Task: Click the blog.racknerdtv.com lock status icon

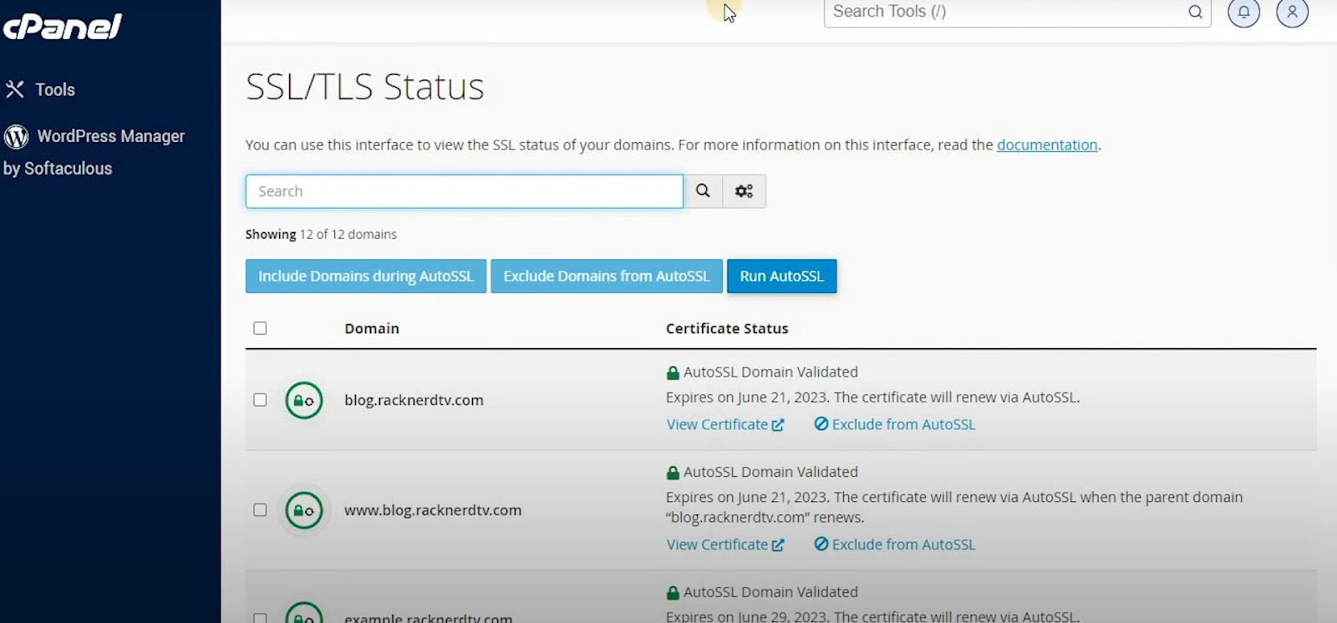Action: (x=304, y=401)
